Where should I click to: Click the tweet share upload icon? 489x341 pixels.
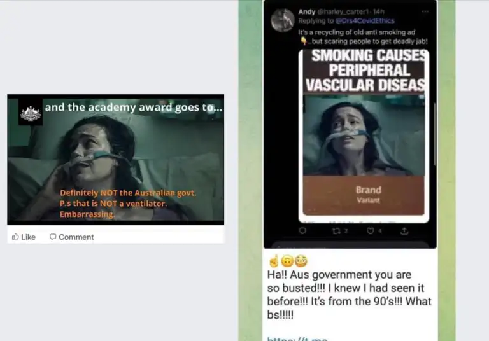[404, 231]
